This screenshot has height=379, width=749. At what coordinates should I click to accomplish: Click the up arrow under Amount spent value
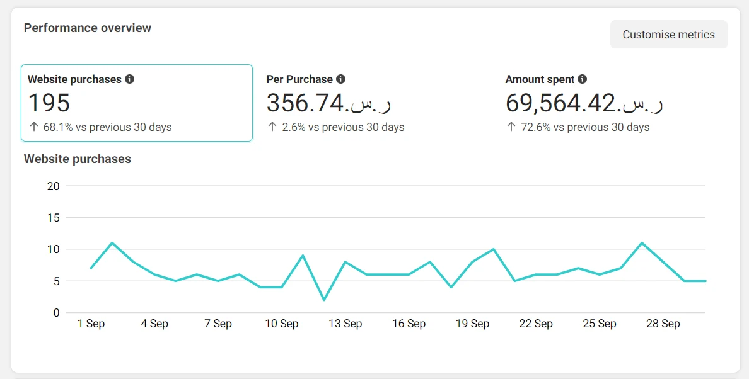pyautogui.click(x=511, y=127)
